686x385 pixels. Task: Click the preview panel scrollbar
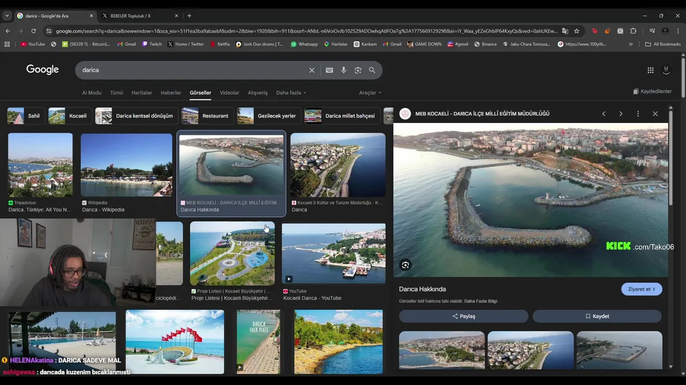670,158
